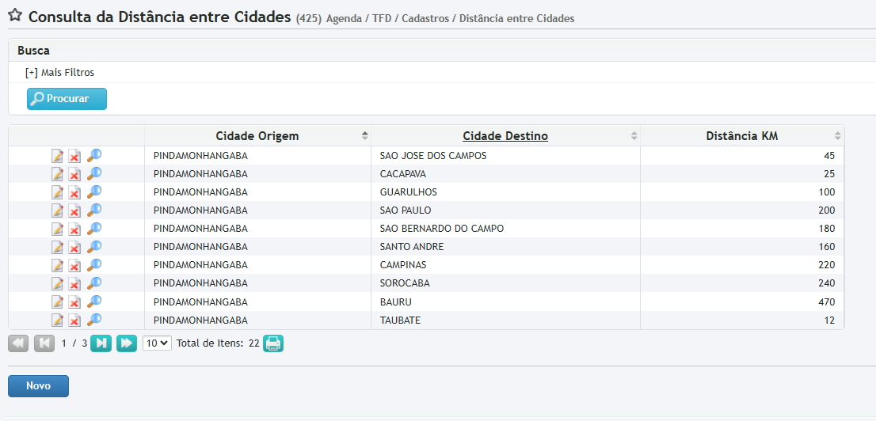Viewport: 876px width, 421px height.
Task: View details of the TAUBATE record
Action: point(94,320)
